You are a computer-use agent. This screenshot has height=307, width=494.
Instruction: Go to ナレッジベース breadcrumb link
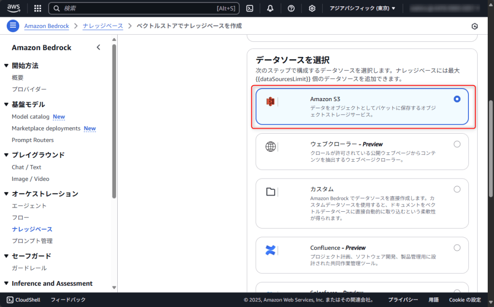coord(103,26)
